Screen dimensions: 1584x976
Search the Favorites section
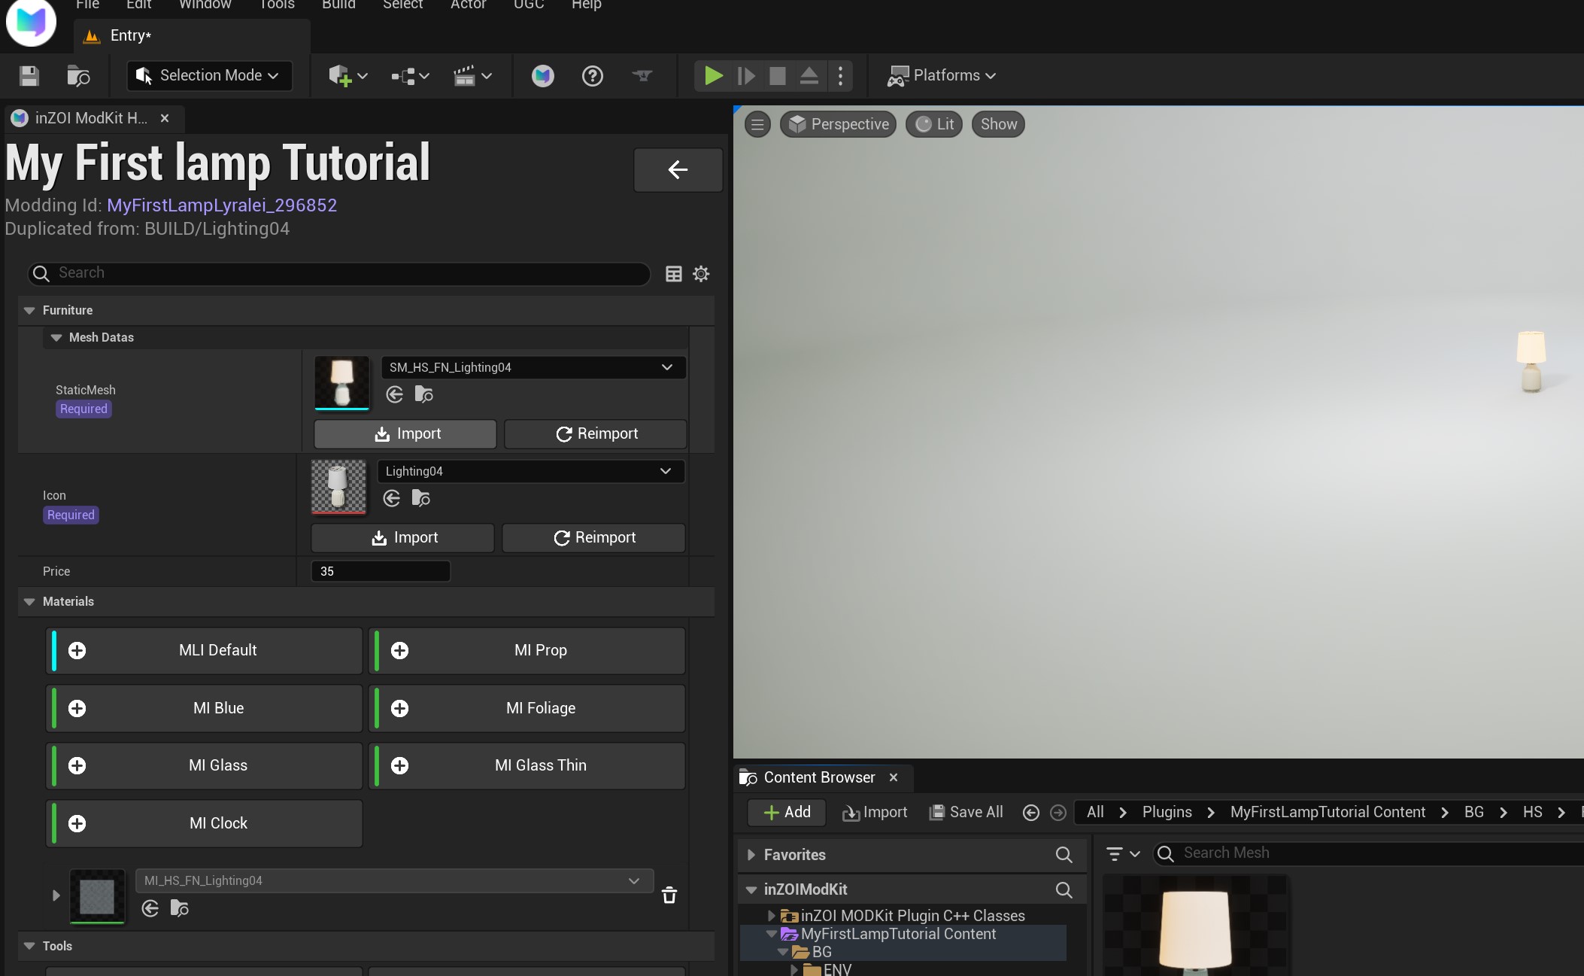coord(1064,854)
